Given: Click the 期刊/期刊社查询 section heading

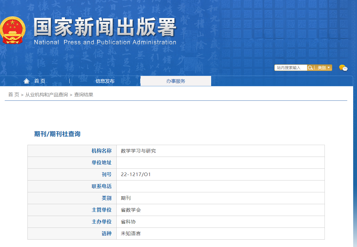Looking at the screenshot, I should [x=57, y=134].
